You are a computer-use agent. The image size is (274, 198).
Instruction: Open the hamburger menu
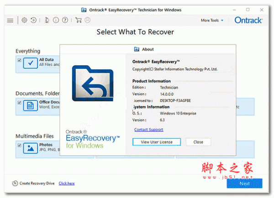click(10, 21)
